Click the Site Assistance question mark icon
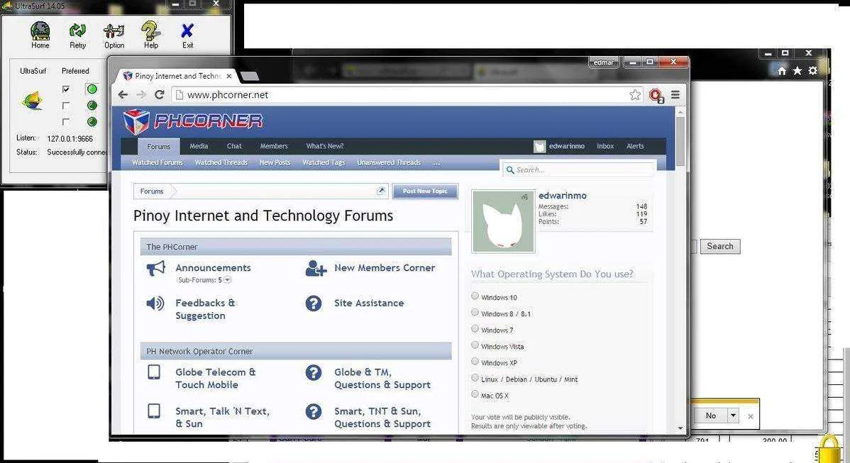Image resolution: width=850 pixels, height=463 pixels. 314,303
